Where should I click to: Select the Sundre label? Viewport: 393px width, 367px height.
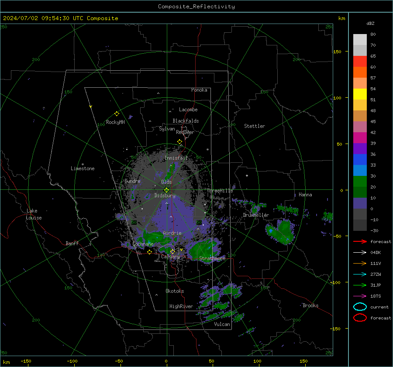pos(132,181)
